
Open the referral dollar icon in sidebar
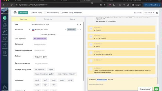point(5,88)
